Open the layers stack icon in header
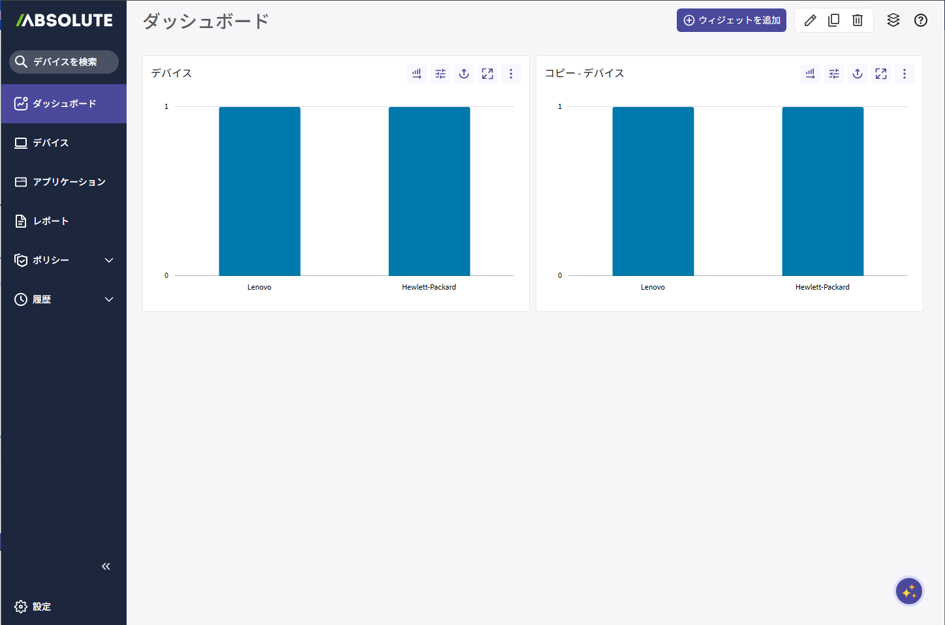Image resolution: width=945 pixels, height=625 pixels. click(x=893, y=20)
